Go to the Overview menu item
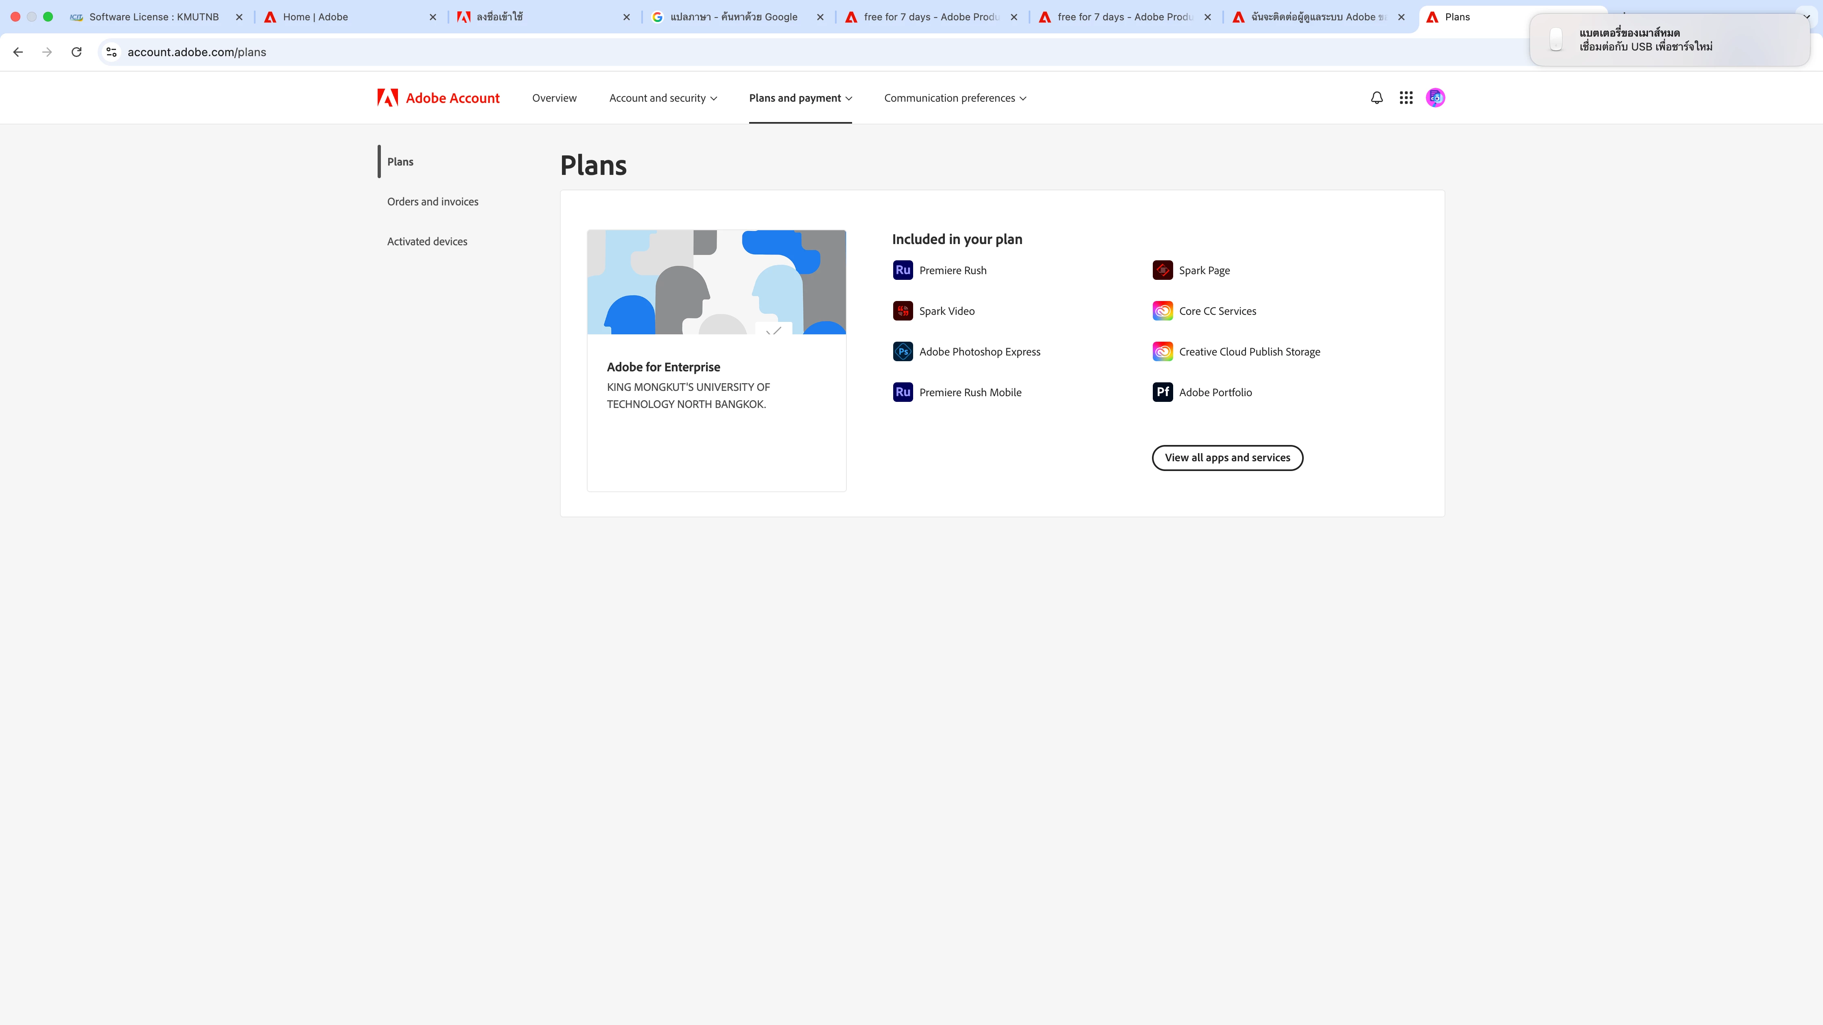 (x=554, y=98)
